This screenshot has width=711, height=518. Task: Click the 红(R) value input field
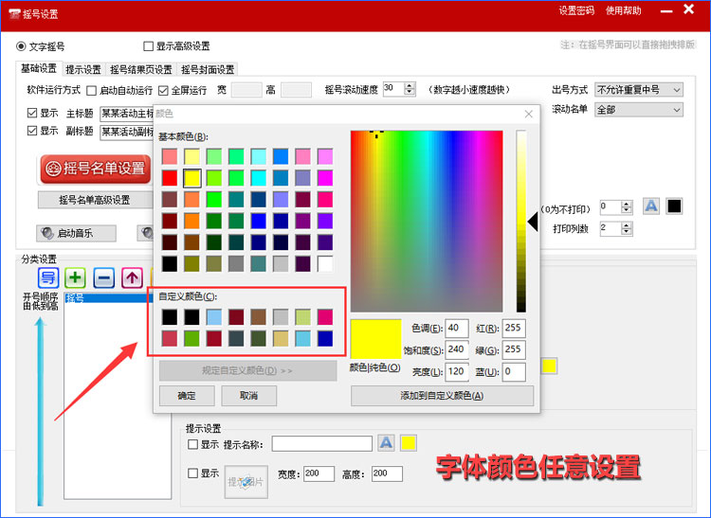[x=514, y=328]
